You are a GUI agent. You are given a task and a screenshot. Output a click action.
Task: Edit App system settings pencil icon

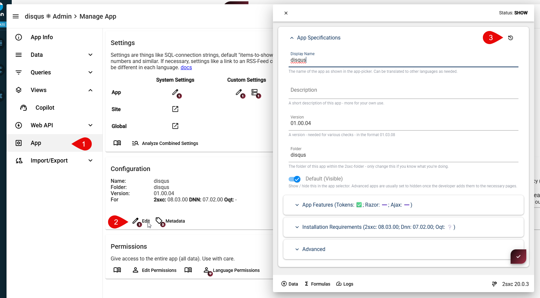pyautogui.click(x=175, y=92)
